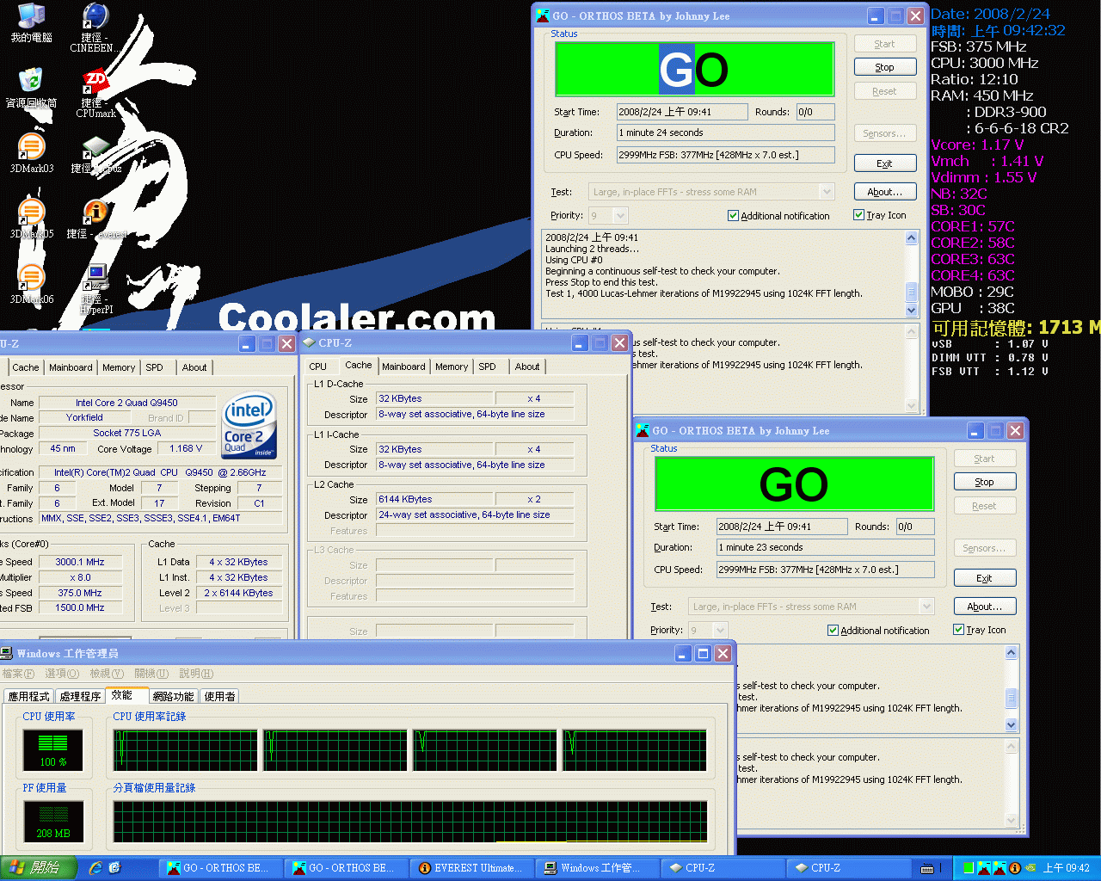This screenshot has width=1101, height=881.
Task: Open Priority dropdown in top ORTHOS window
Action: tap(620, 216)
